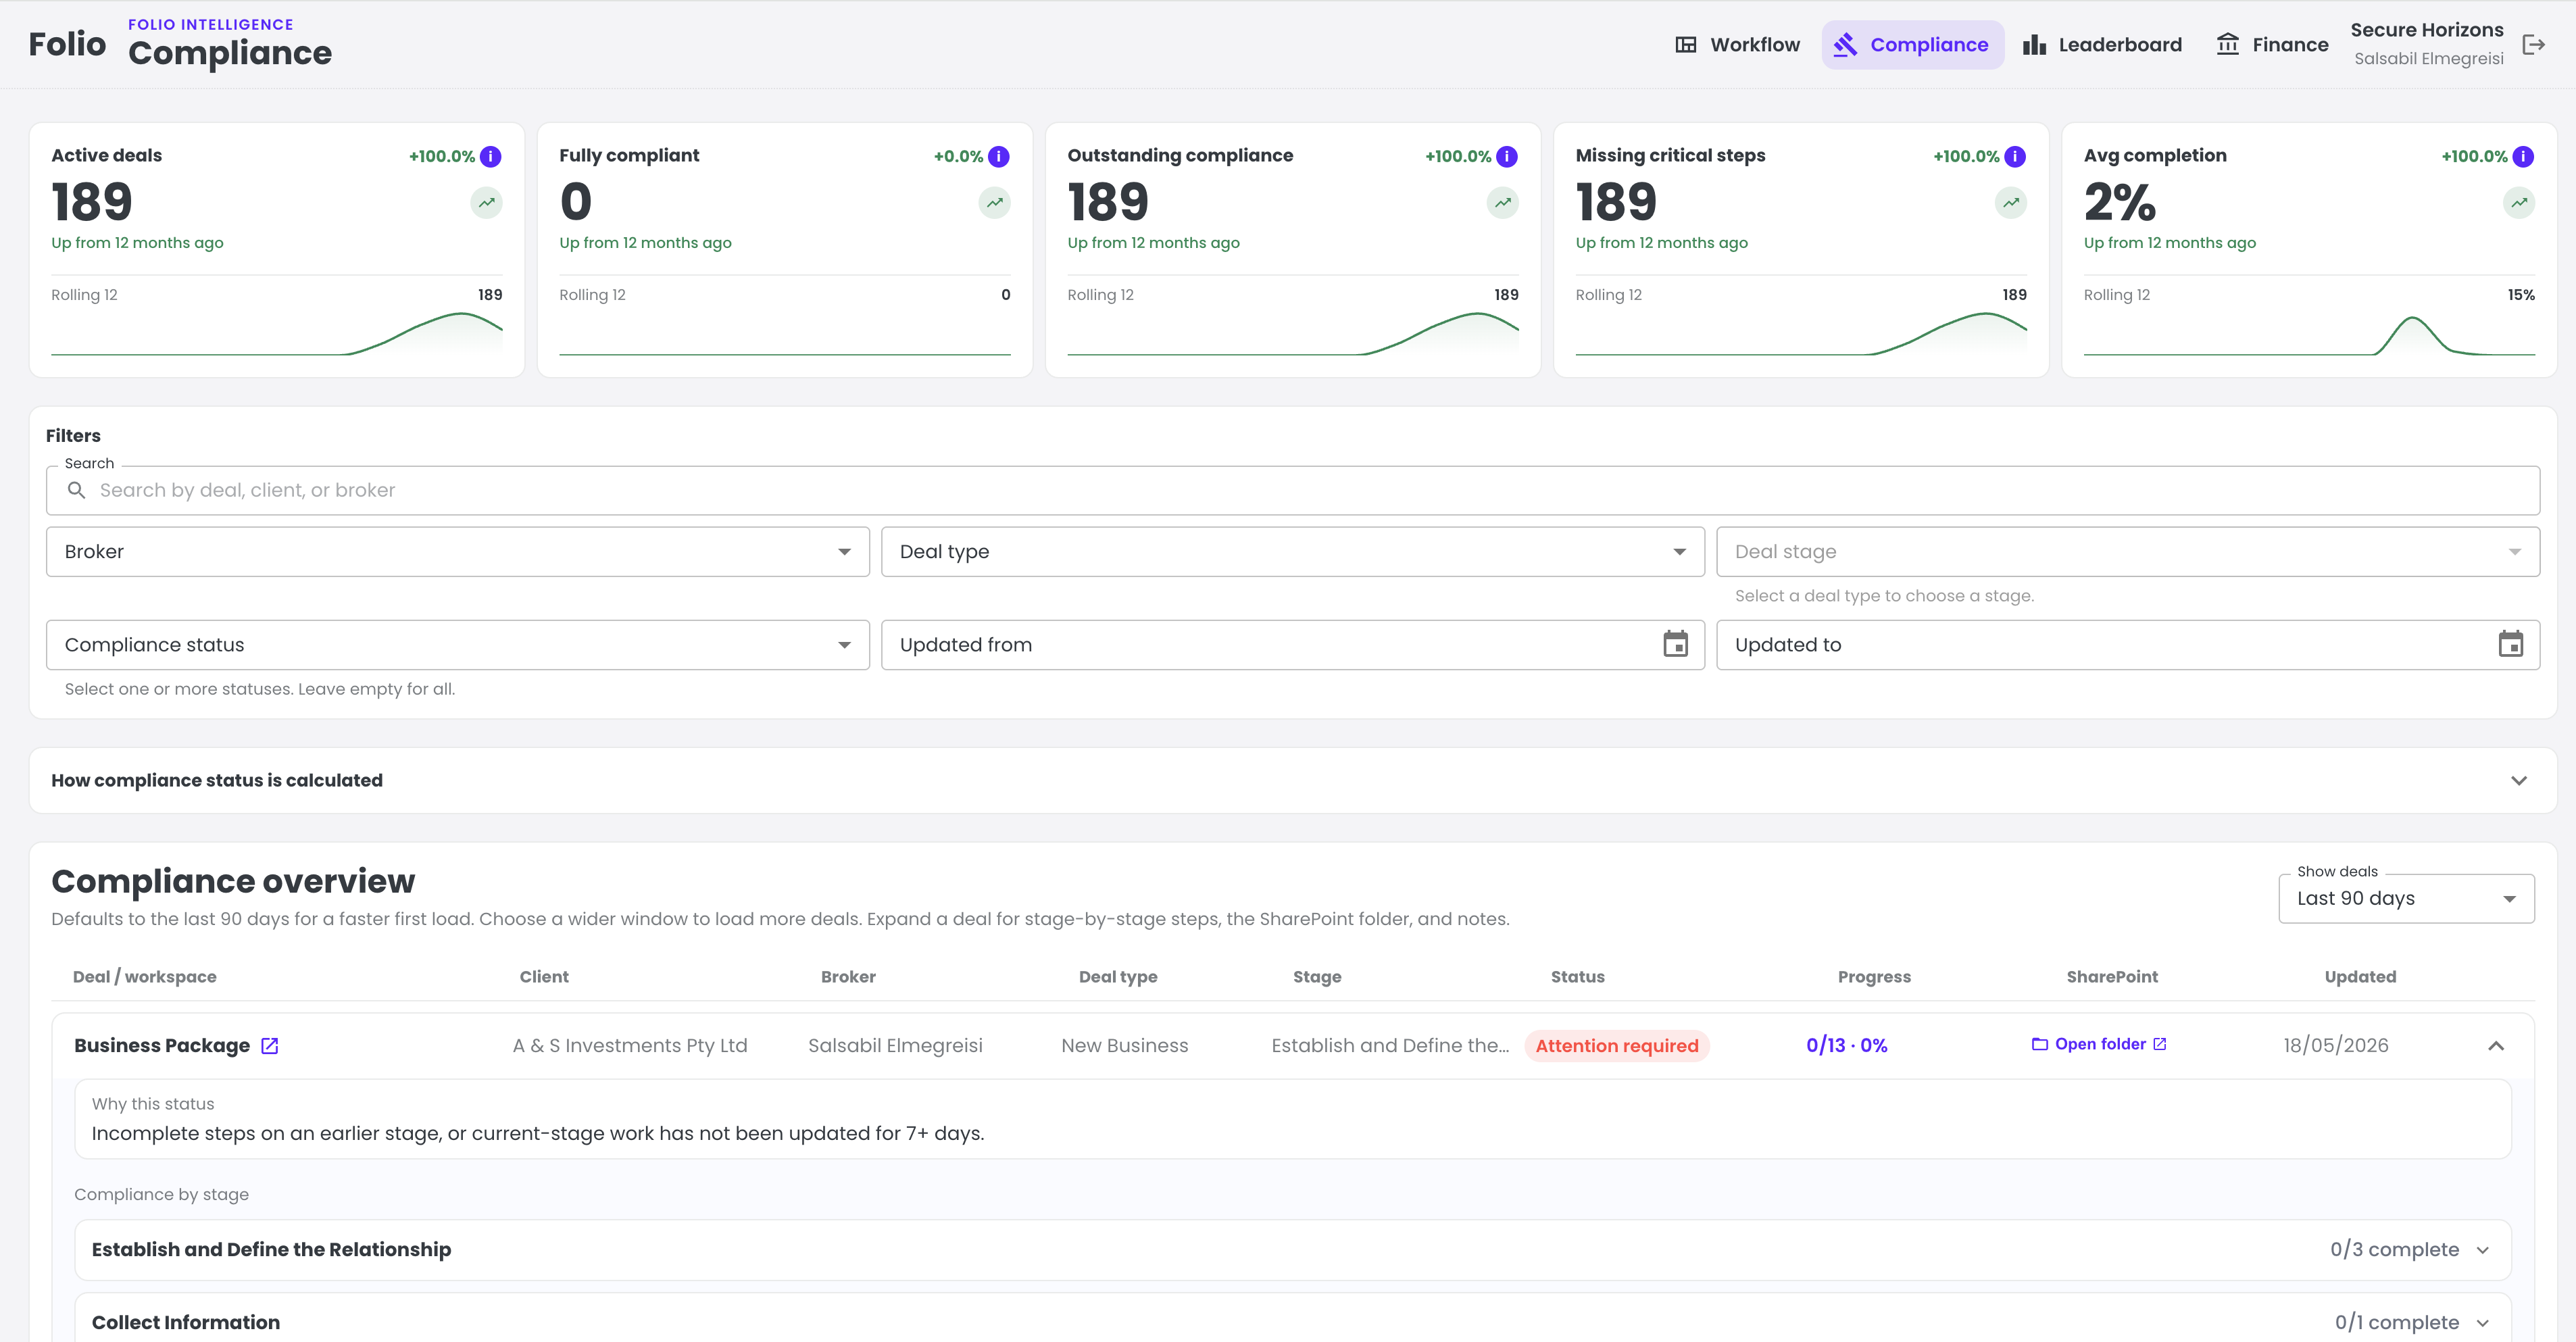Click info icon on Avg completion card

click(x=2523, y=156)
